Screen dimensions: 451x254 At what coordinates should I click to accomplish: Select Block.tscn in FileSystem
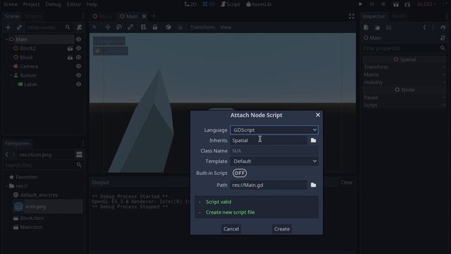click(32, 218)
